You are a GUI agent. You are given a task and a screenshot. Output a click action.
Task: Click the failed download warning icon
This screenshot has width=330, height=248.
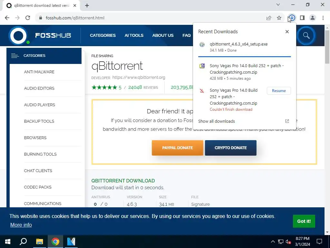point(202,91)
